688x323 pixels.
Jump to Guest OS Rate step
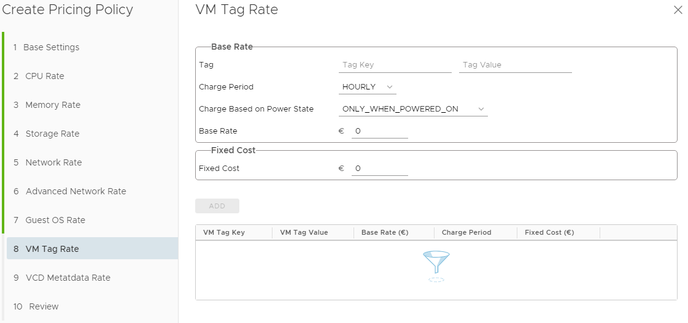(x=55, y=220)
